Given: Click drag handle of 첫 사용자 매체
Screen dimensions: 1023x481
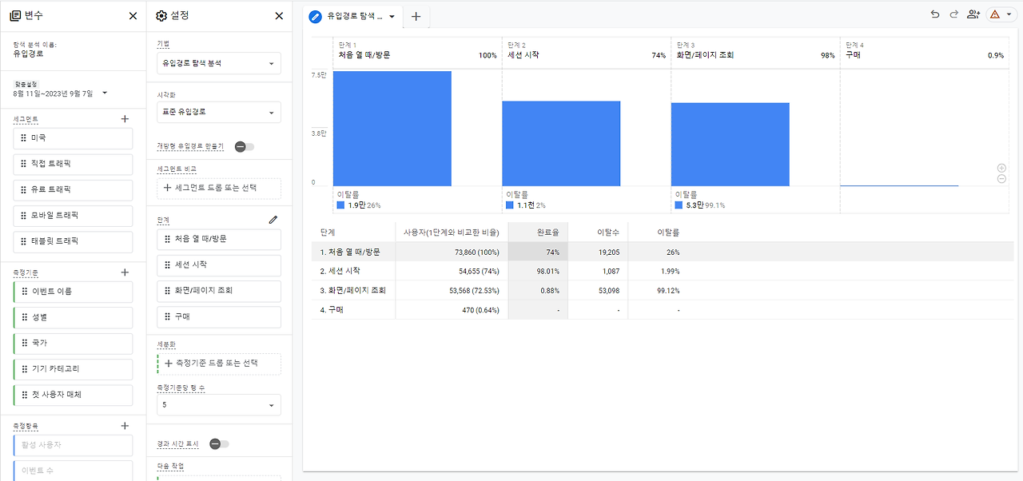Looking at the screenshot, I should tap(23, 394).
